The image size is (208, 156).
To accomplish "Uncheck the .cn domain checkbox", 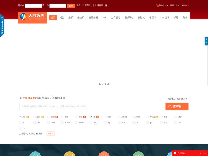I will (91, 117).
